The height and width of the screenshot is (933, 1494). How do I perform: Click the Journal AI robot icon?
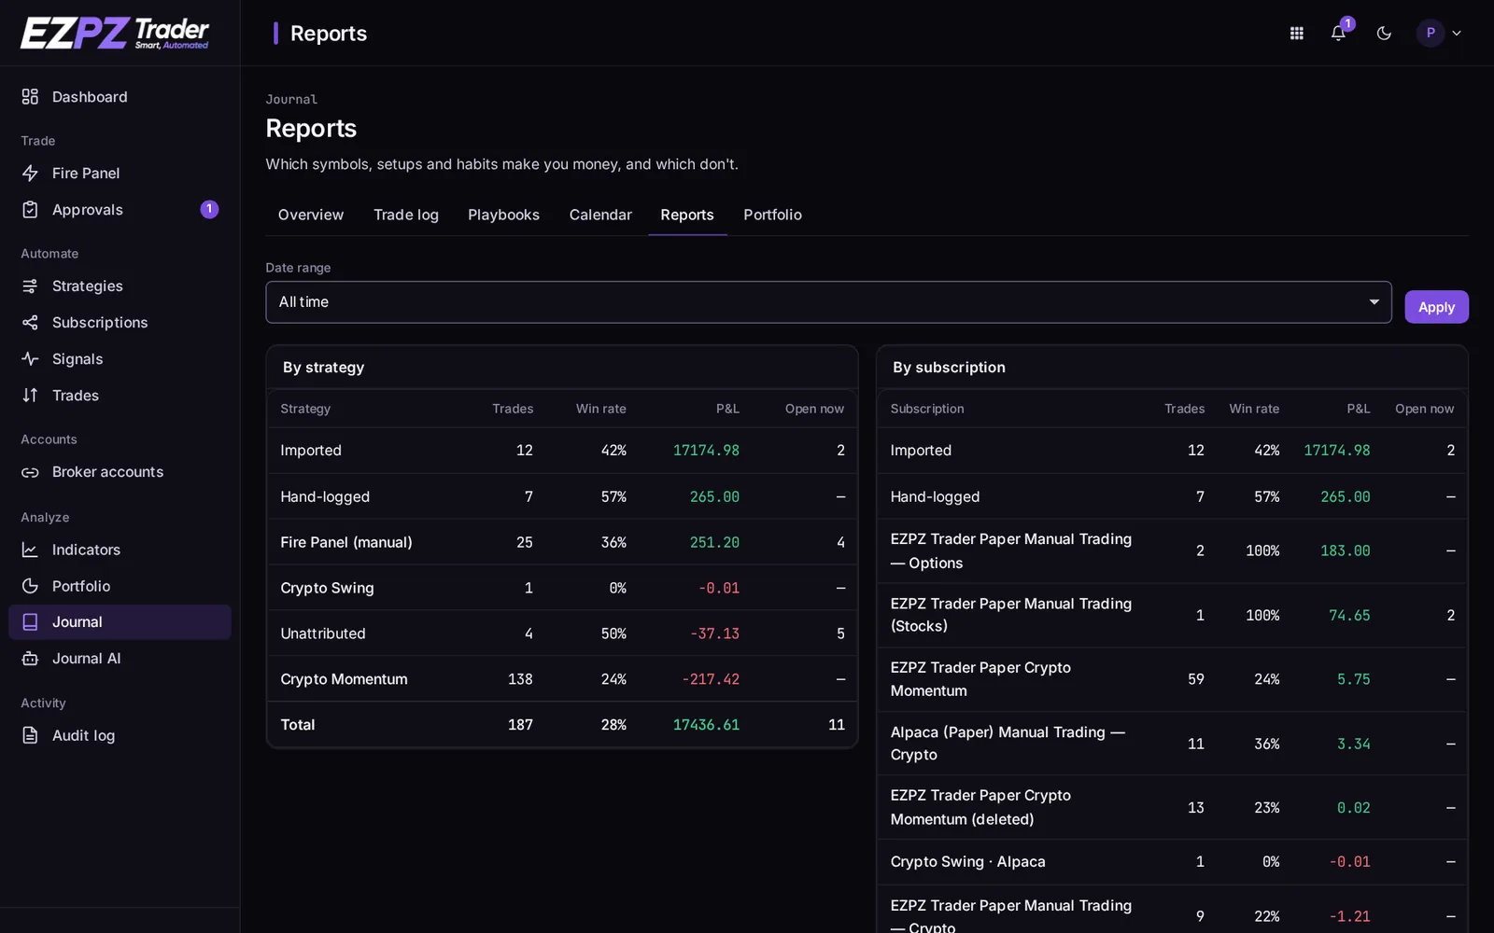(x=30, y=659)
